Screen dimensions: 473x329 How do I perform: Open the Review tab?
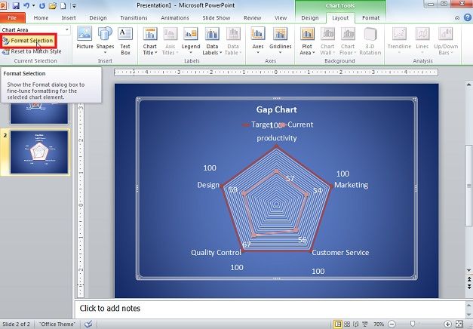pos(252,18)
